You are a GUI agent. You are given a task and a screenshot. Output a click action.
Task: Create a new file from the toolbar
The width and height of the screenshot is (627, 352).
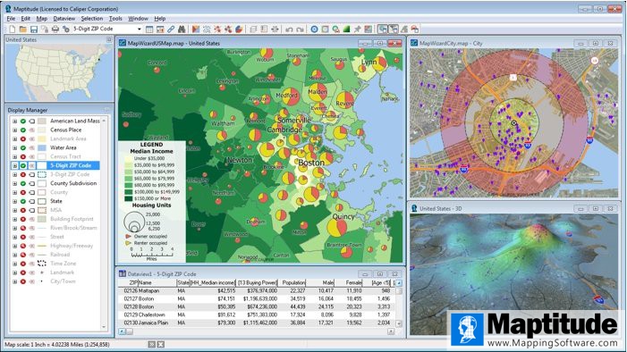pyautogui.click(x=13, y=29)
